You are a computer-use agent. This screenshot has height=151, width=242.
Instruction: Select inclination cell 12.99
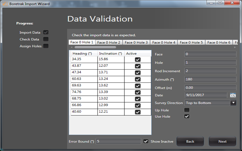[111, 105]
